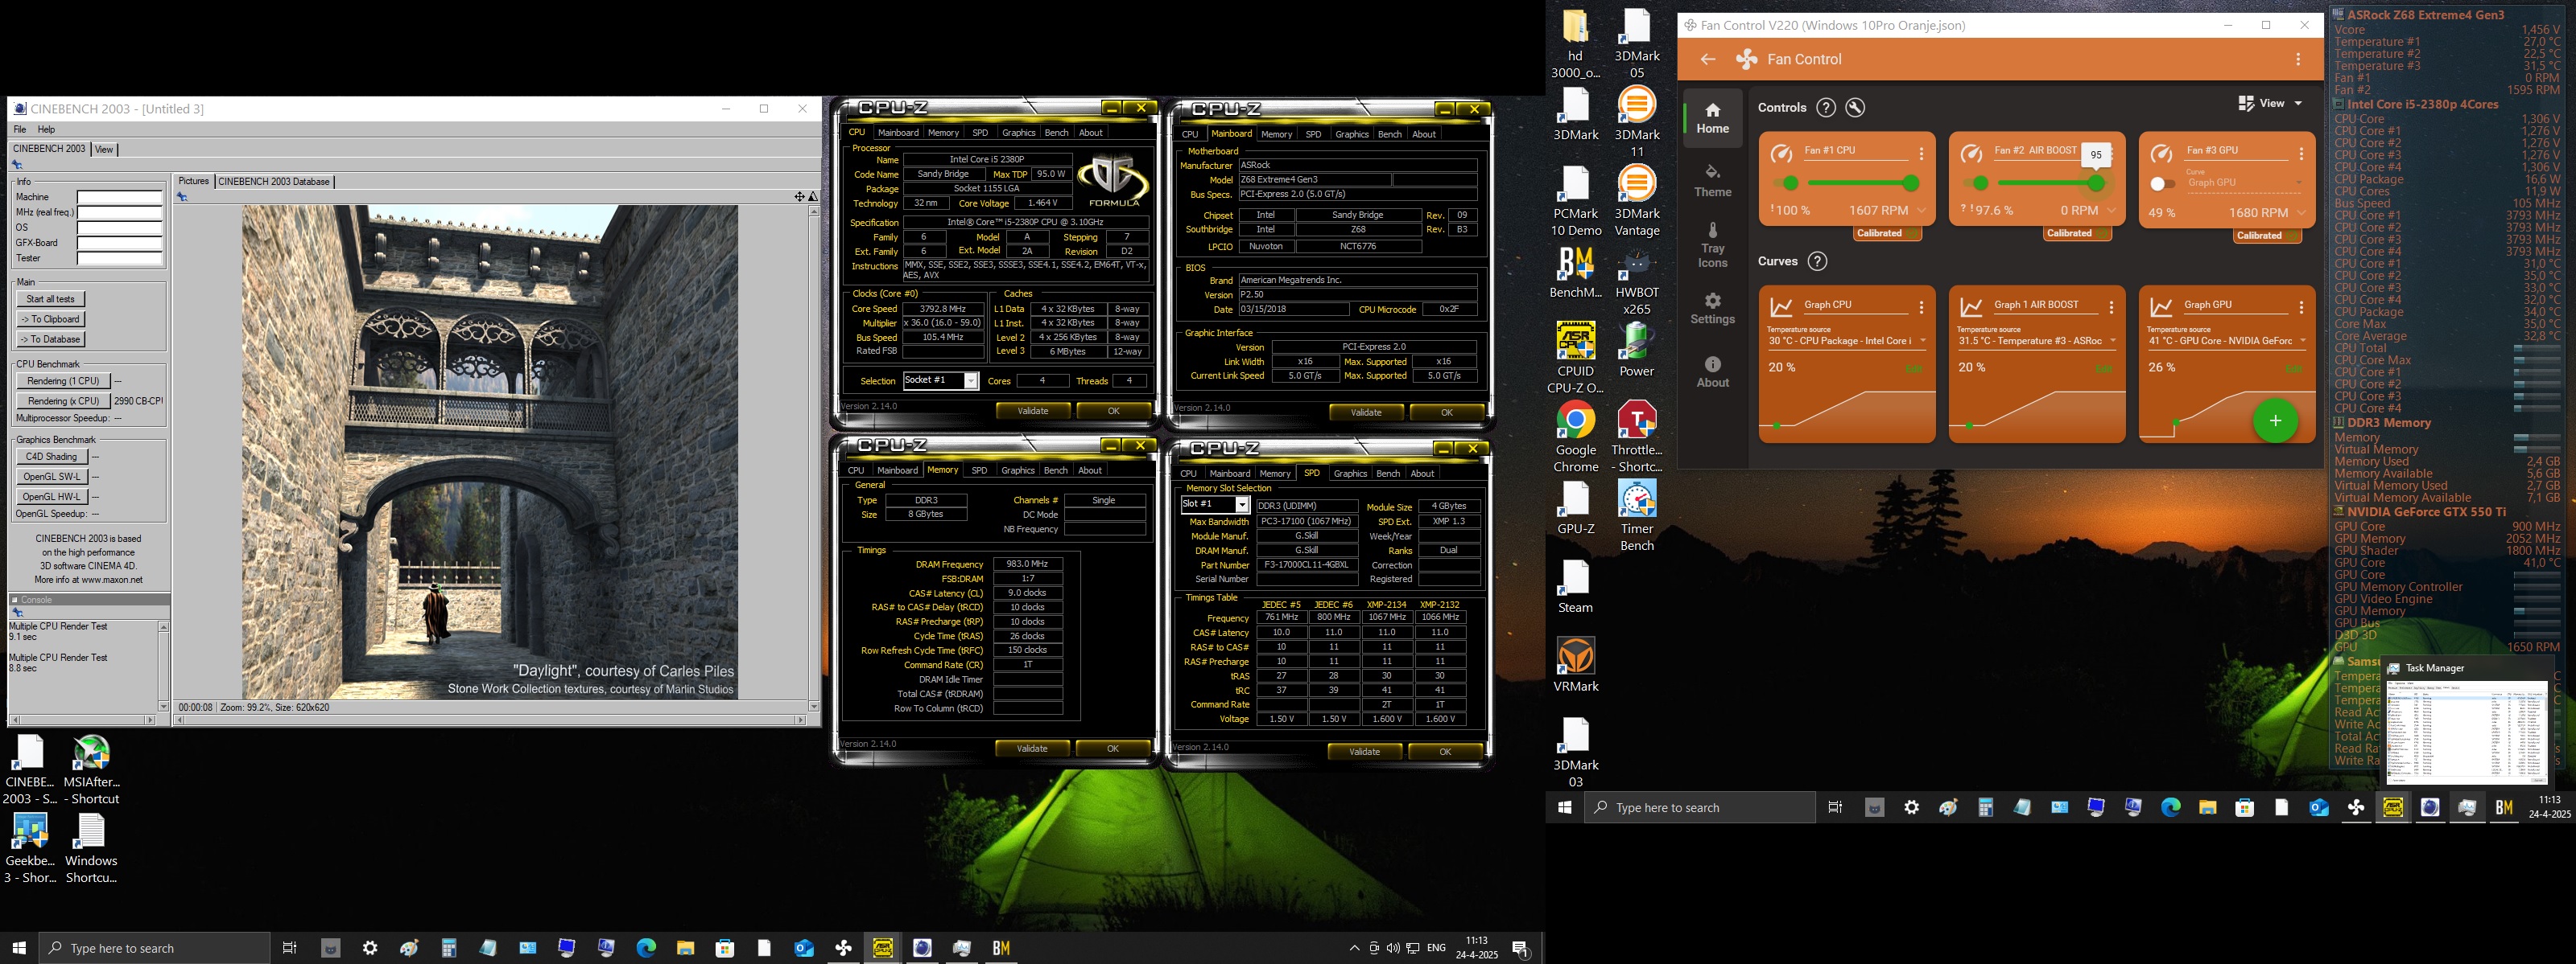Open the VRMark desktop icon
The width and height of the screenshot is (2576, 964).
(1575, 665)
